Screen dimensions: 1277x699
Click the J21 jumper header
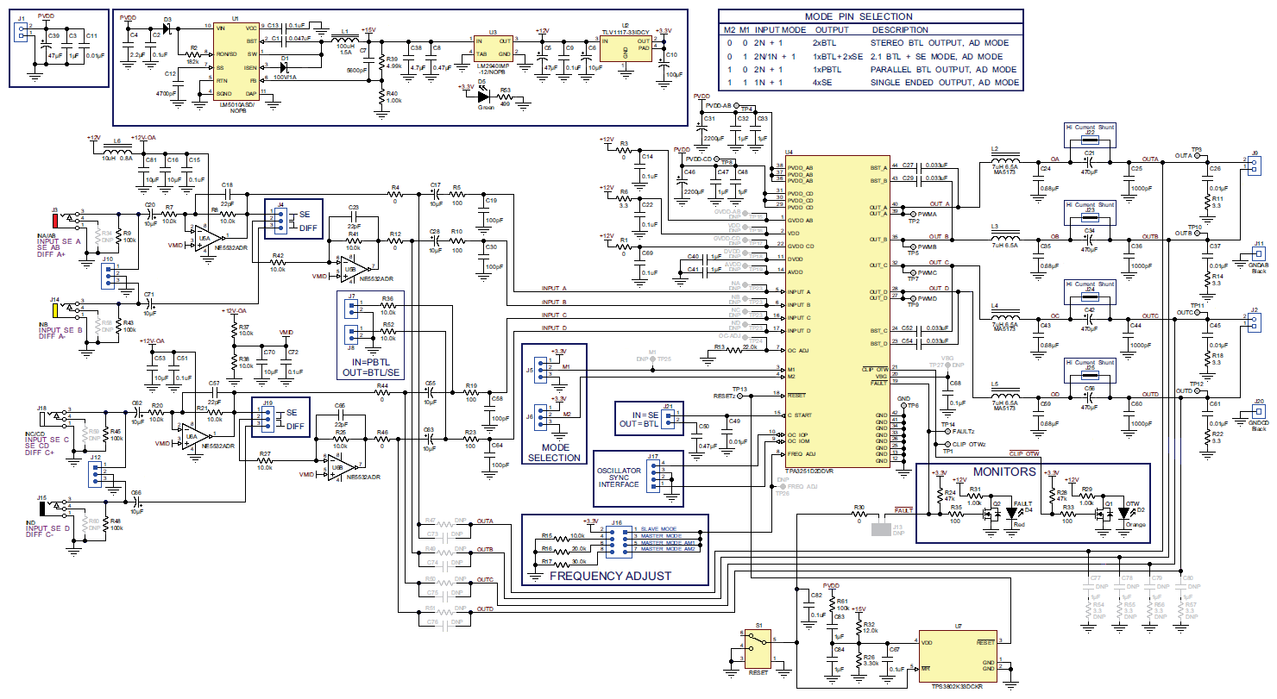668,420
